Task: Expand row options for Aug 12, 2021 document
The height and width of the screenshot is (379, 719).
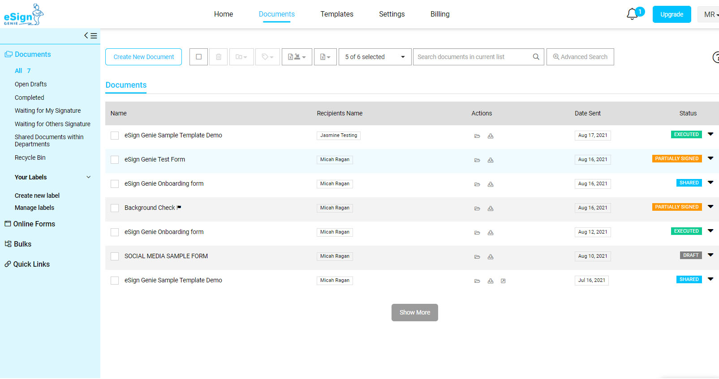Action: (710, 230)
